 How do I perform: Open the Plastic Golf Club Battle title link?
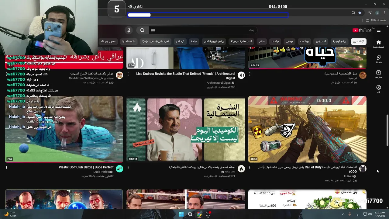86,167
